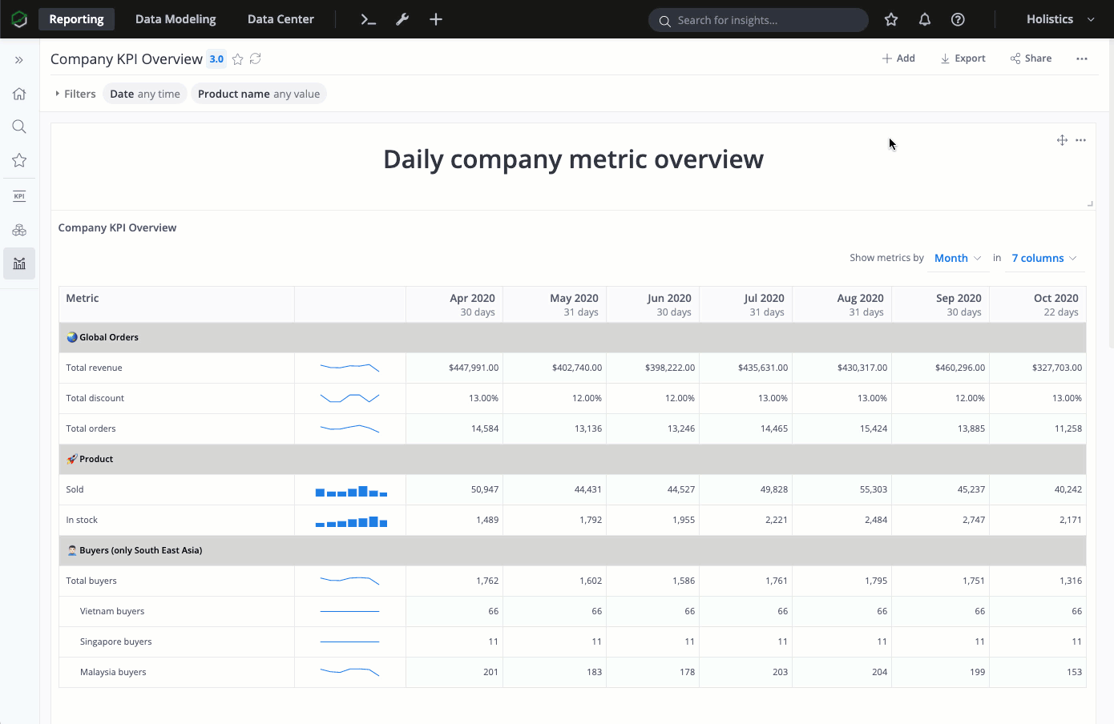Open search from the left sidebar
The width and height of the screenshot is (1114, 724).
click(x=18, y=126)
